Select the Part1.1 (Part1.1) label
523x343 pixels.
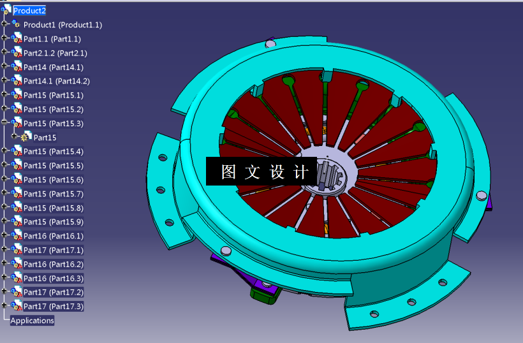(x=52, y=39)
